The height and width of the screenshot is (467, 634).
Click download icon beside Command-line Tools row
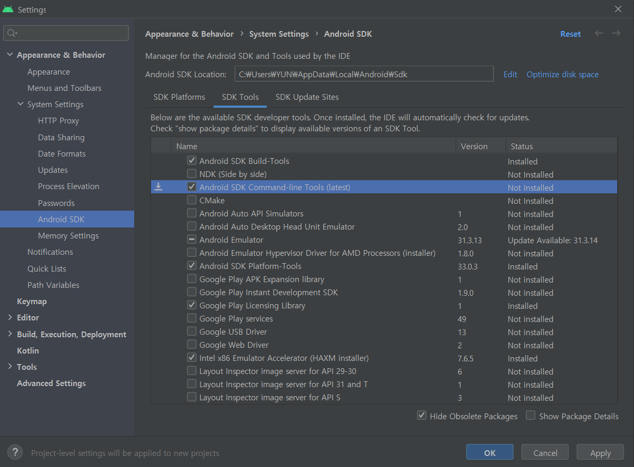click(x=158, y=186)
